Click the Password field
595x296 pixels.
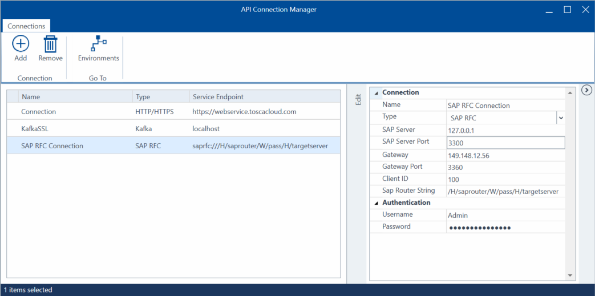[505, 228]
